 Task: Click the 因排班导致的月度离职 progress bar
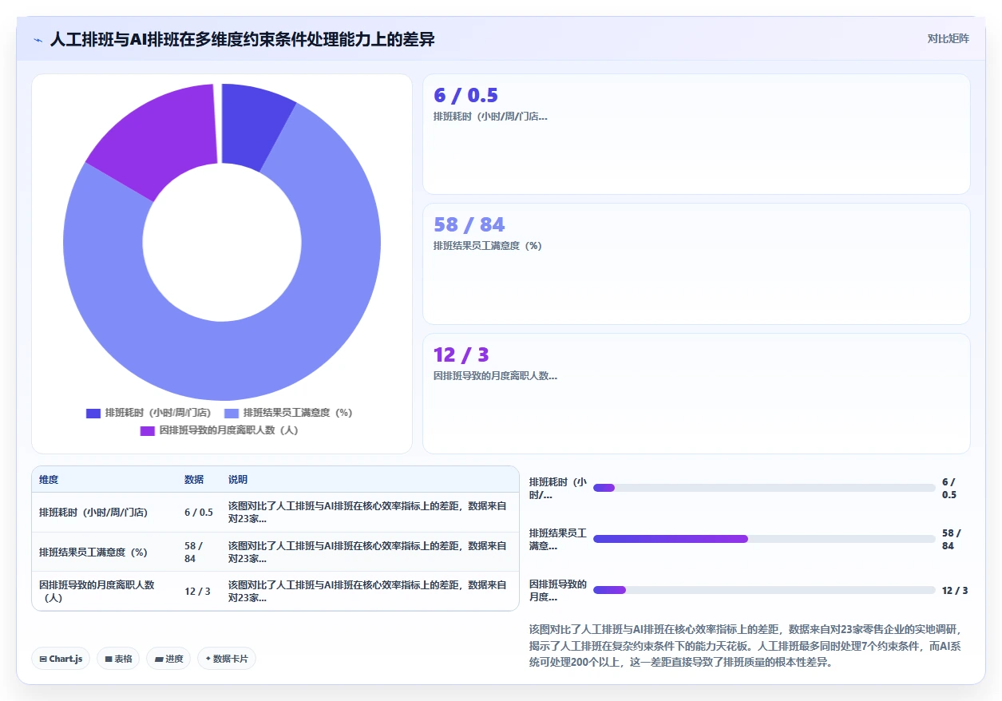point(764,590)
